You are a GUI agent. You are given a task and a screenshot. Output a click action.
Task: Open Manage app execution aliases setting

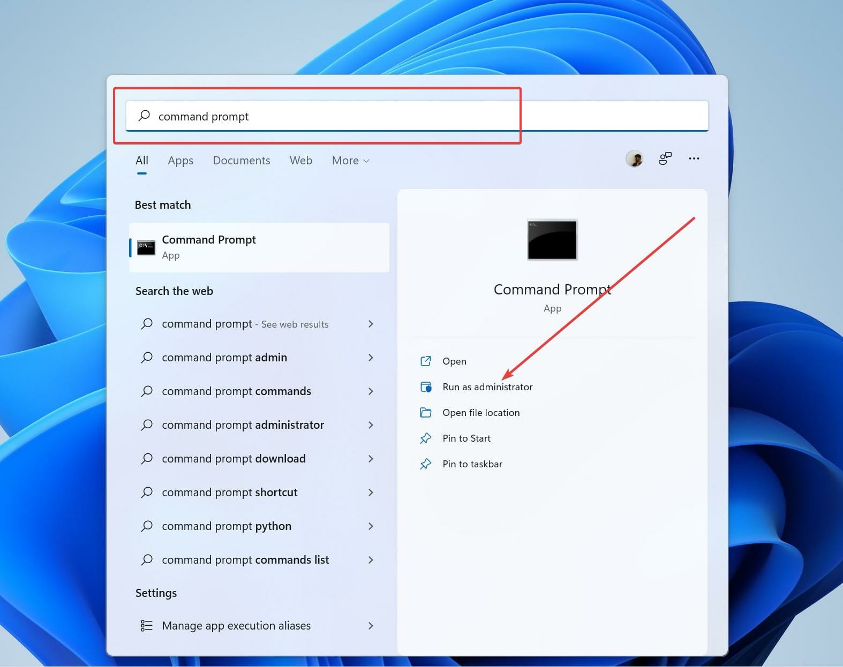pyautogui.click(x=259, y=626)
